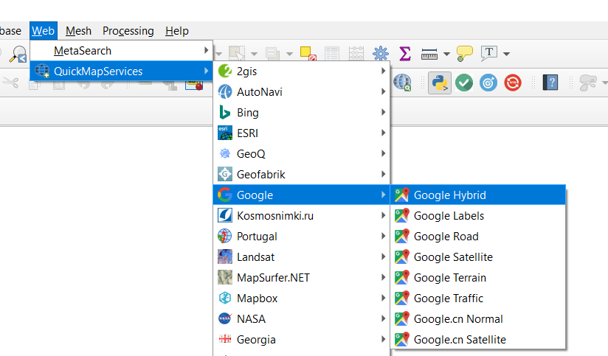Screen dimensions: 608x356
Task: Expand the Georgia submenu
Action: (x=302, y=339)
